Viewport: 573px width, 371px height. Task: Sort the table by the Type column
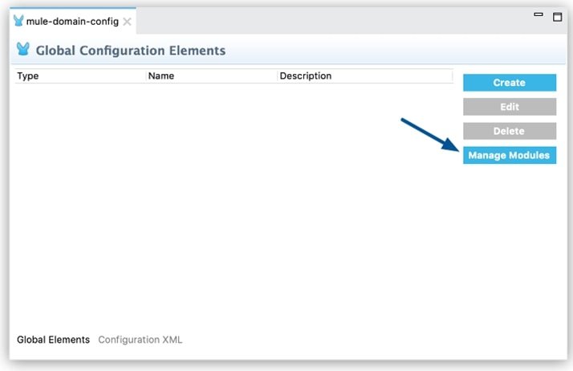tap(80, 75)
